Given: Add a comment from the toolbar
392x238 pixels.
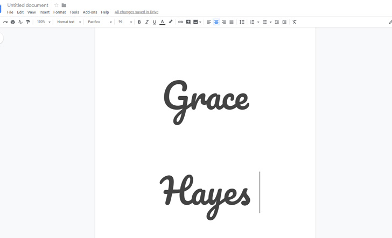Looking at the screenshot, I should click(188, 22).
